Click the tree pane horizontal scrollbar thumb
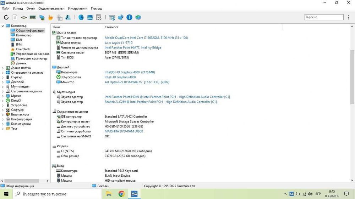The image size is (355, 199). (x=22, y=181)
